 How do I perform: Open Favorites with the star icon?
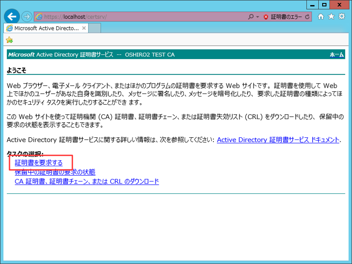click(x=331, y=17)
